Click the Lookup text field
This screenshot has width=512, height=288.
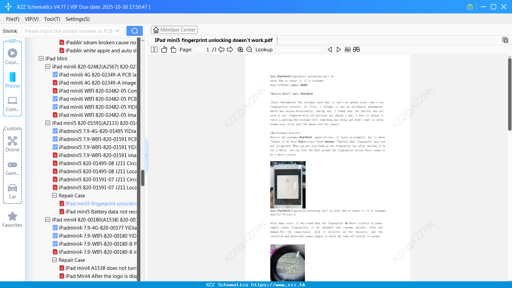(x=300, y=50)
